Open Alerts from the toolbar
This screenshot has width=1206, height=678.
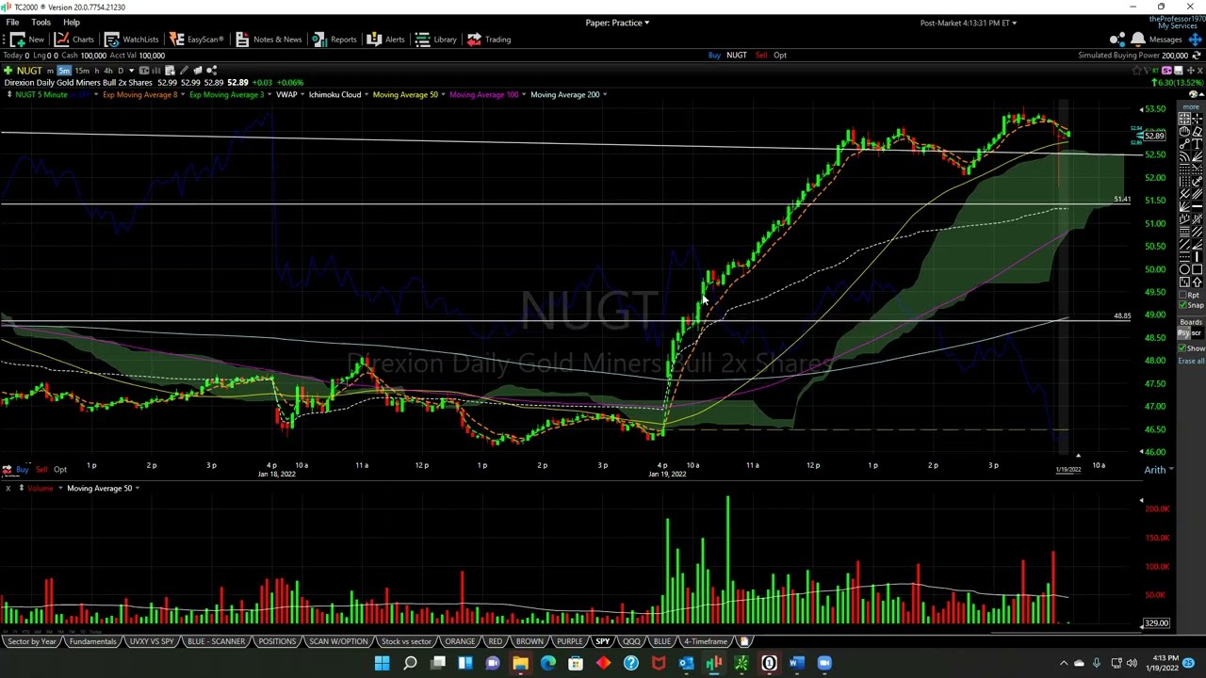tap(386, 39)
